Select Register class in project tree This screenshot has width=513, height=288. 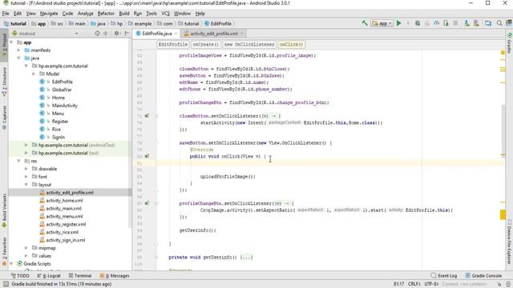(x=60, y=121)
